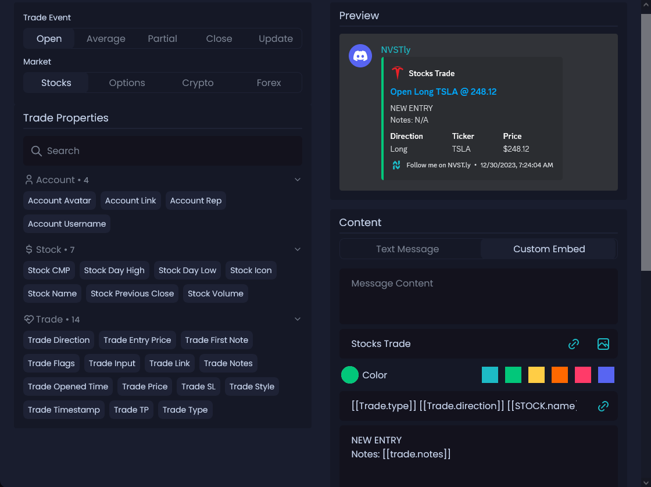Insert the Trade Type property

pos(185,410)
